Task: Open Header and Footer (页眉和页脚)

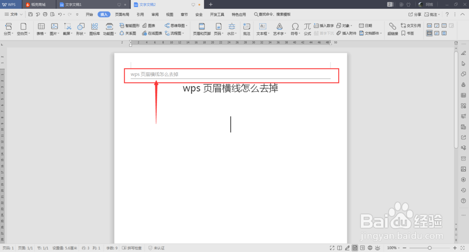Action: tap(202, 29)
